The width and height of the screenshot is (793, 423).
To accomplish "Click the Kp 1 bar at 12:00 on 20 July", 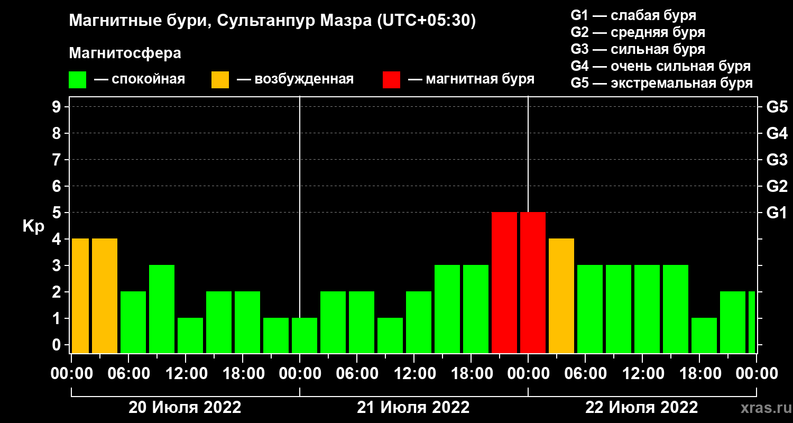I will pos(190,335).
